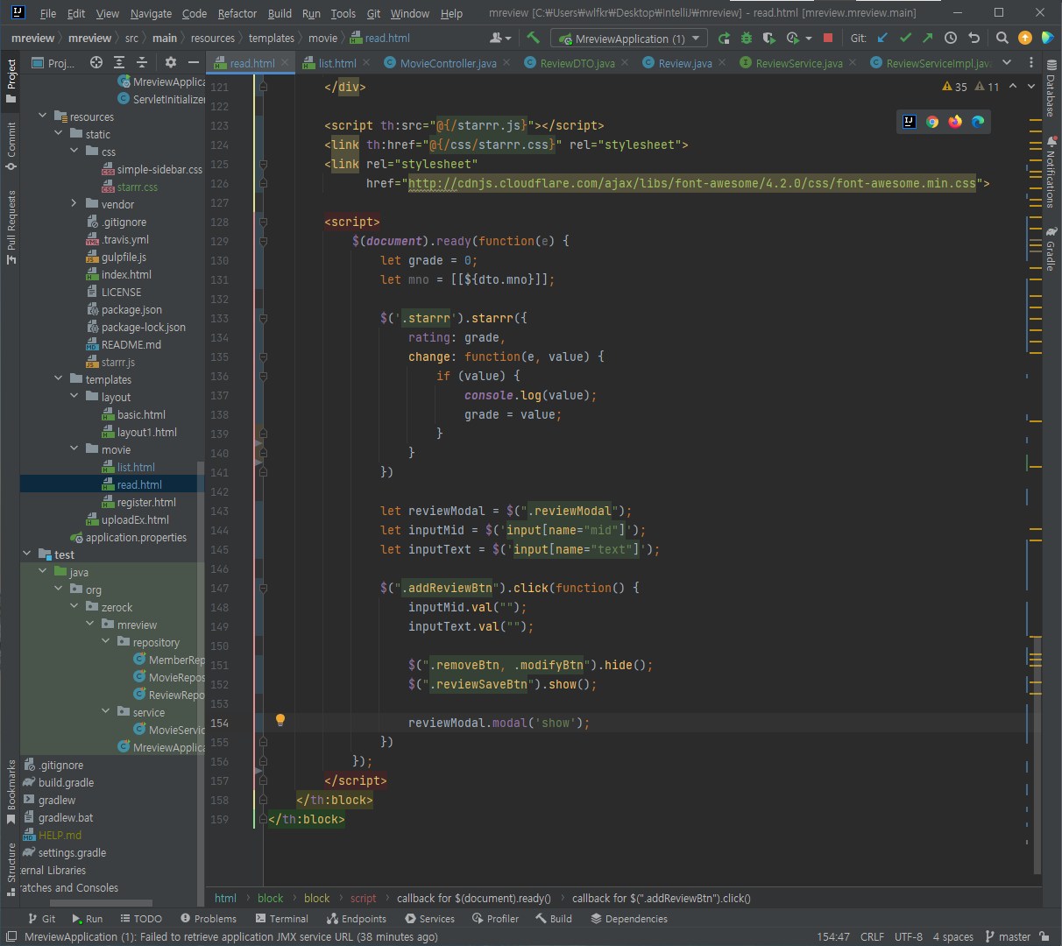Select build.gradle in the project tree

coord(66,782)
